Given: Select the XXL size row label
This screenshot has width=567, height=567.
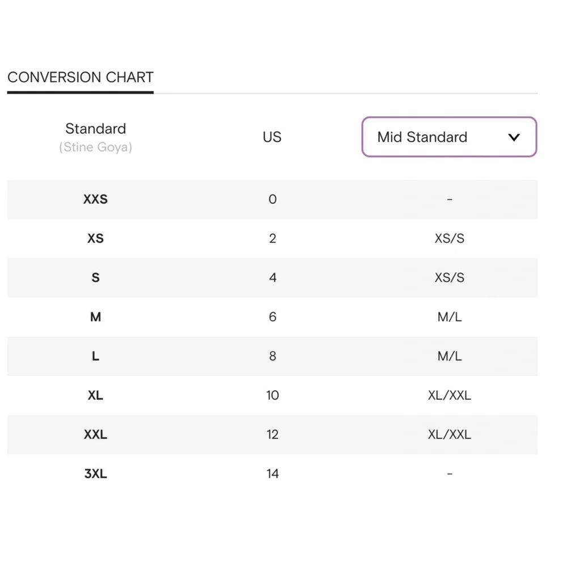Looking at the screenshot, I should pos(95,434).
